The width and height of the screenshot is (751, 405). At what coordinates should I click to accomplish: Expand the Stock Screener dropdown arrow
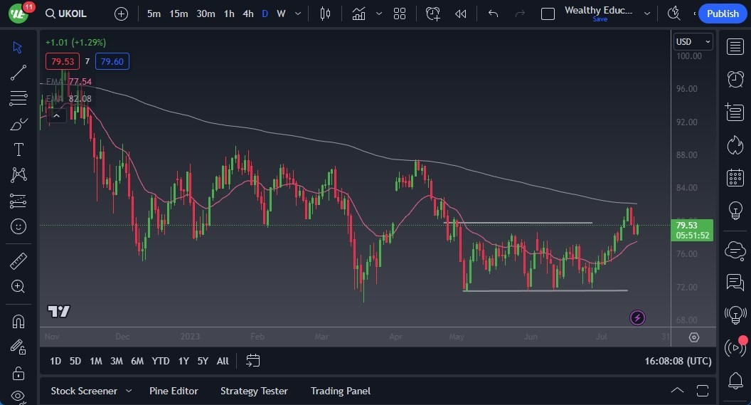(x=129, y=391)
